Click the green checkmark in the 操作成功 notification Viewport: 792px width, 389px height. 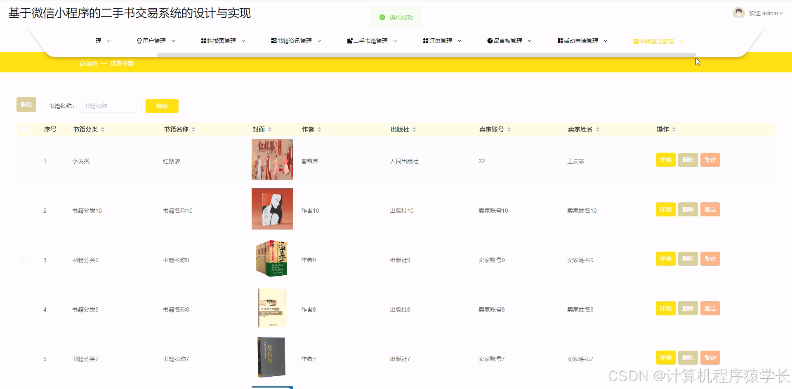pyautogui.click(x=382, y=17)
